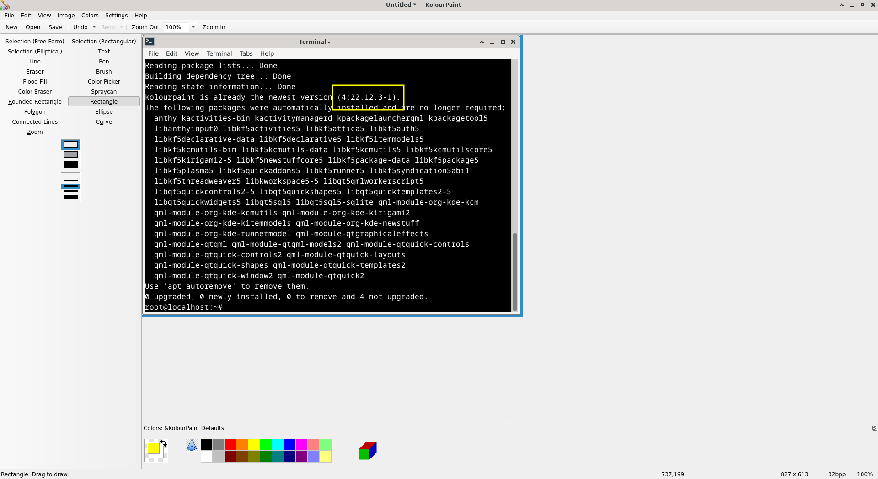Viewport: 878px width, 479px height.
Task: Open the View menu of KolourPaint
Action: pos(44,16)
